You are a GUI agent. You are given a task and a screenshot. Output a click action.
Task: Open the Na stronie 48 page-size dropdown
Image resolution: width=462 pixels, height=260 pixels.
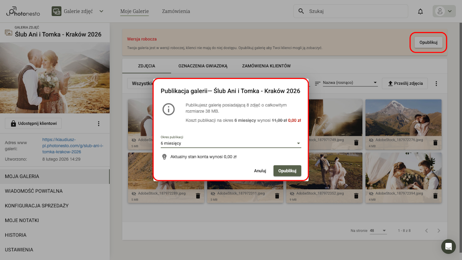(378, 230)
